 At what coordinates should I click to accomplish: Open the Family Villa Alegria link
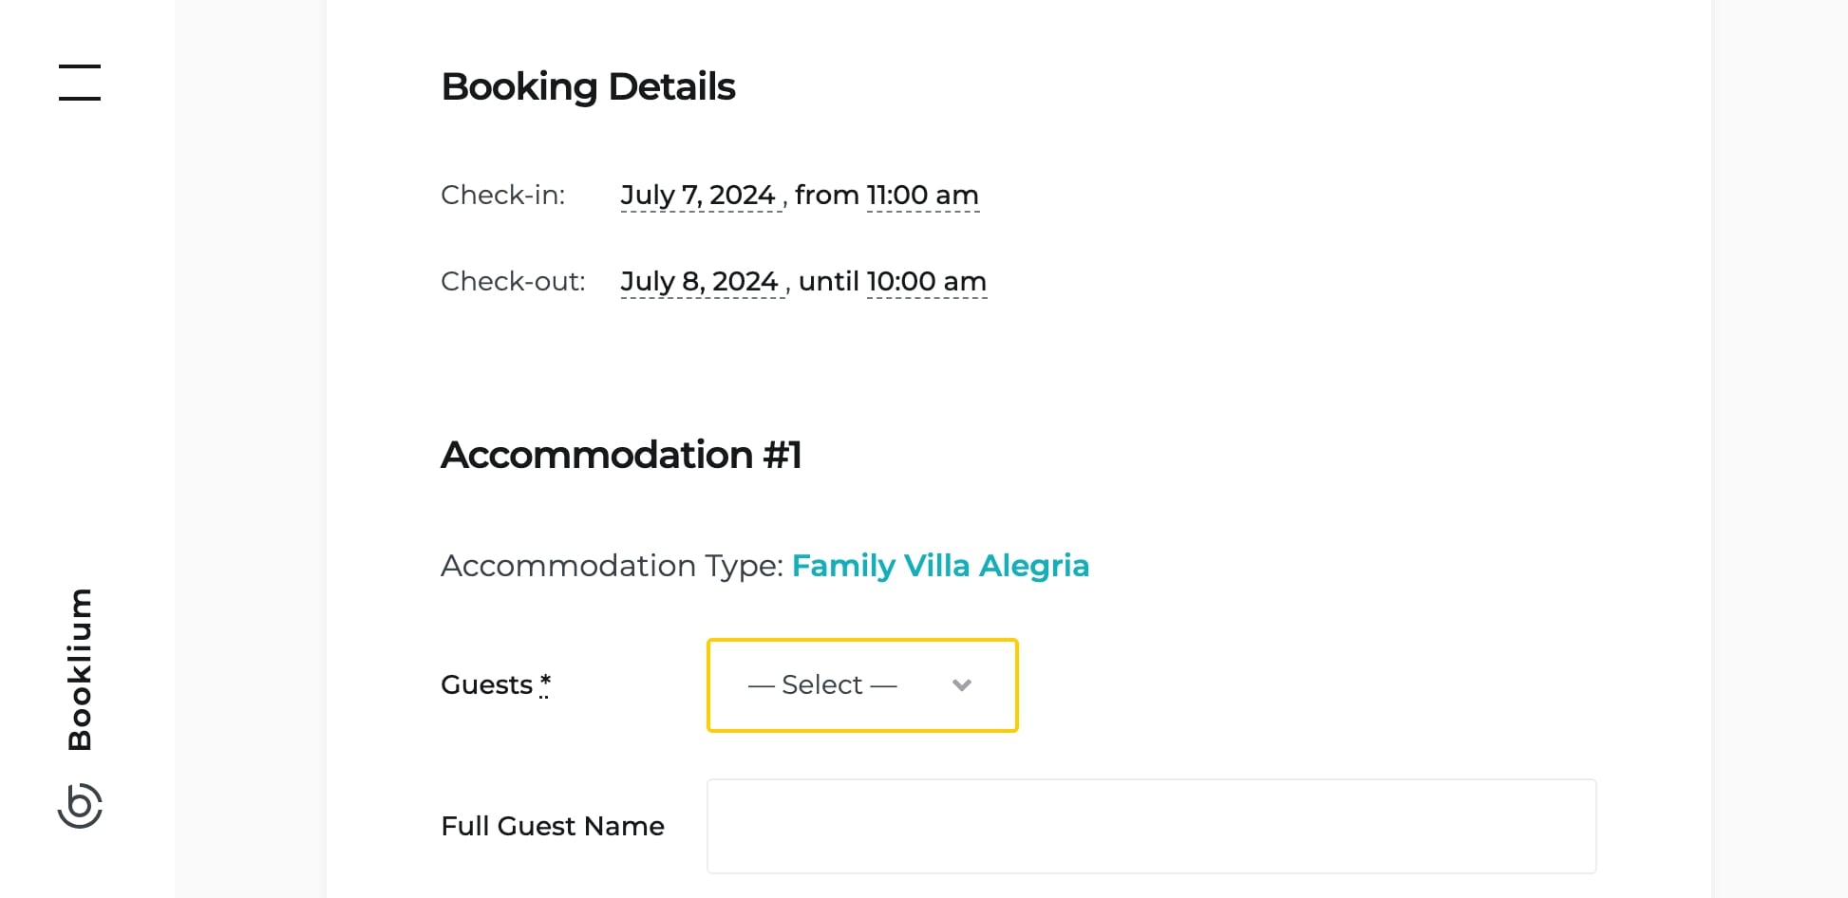tap(940, 566)
